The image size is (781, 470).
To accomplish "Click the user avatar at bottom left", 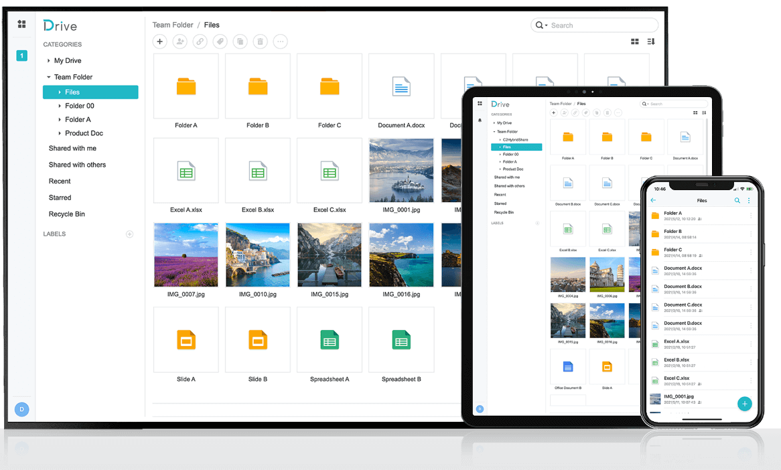I will [21, 409].
